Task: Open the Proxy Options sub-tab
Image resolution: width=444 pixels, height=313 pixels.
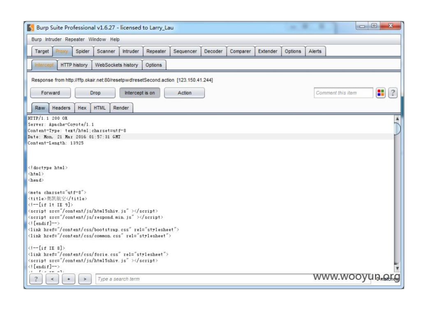Action: pyautogui.click(x=154, y=65)
